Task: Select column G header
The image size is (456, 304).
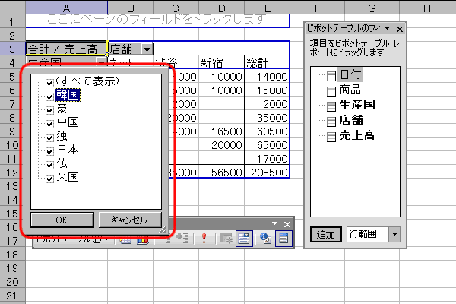Action: (x=372, y=8)
